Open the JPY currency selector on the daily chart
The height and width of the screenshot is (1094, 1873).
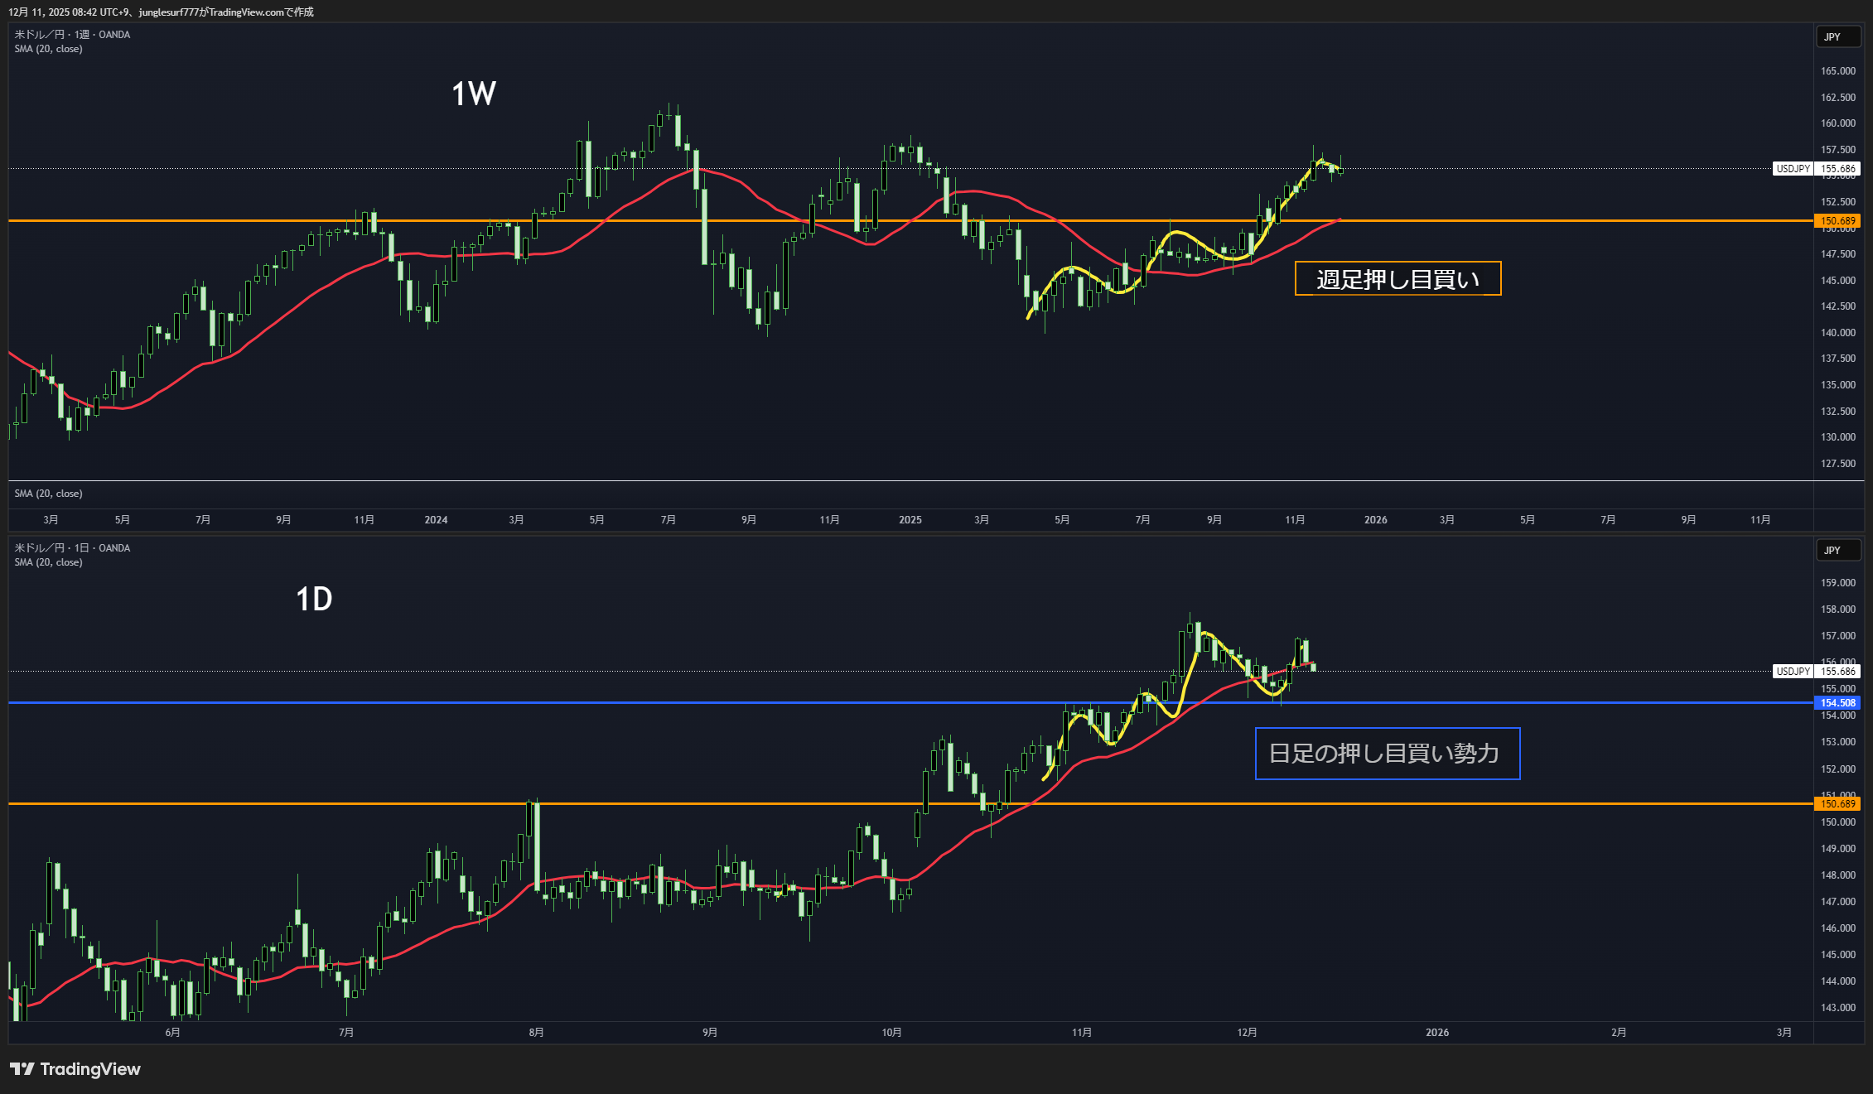(1838, 551)
